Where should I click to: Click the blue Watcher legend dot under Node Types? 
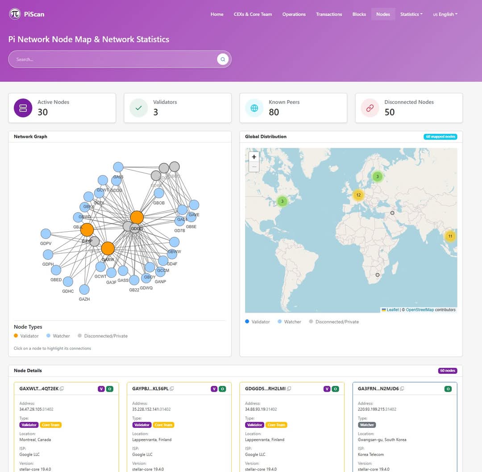48,335
